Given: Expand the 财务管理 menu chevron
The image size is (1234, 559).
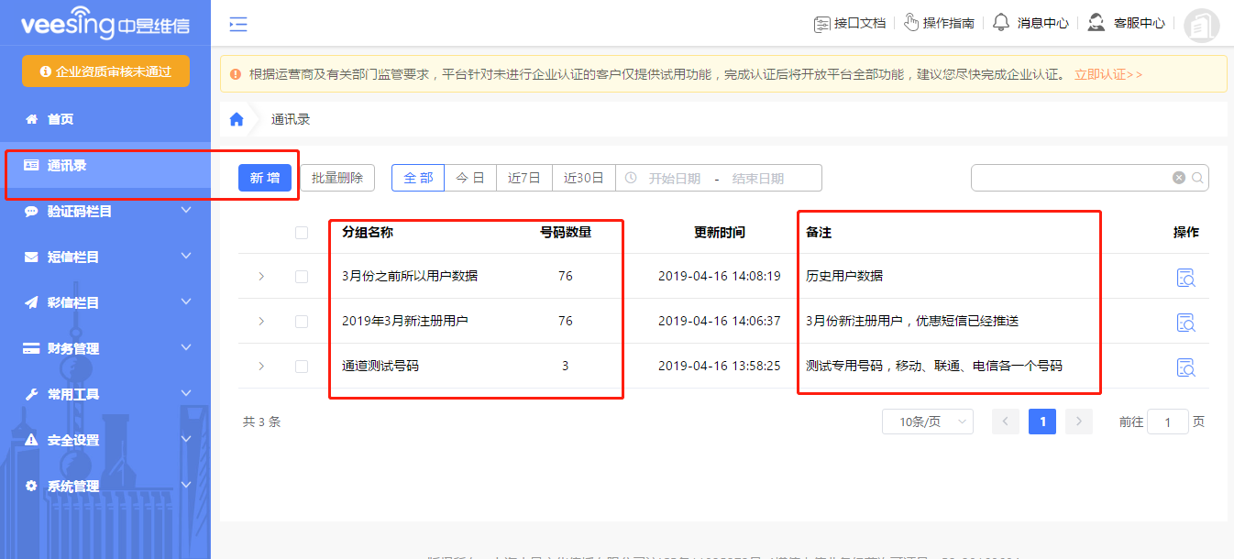Looking at the screenshot, I should (186, 348).
